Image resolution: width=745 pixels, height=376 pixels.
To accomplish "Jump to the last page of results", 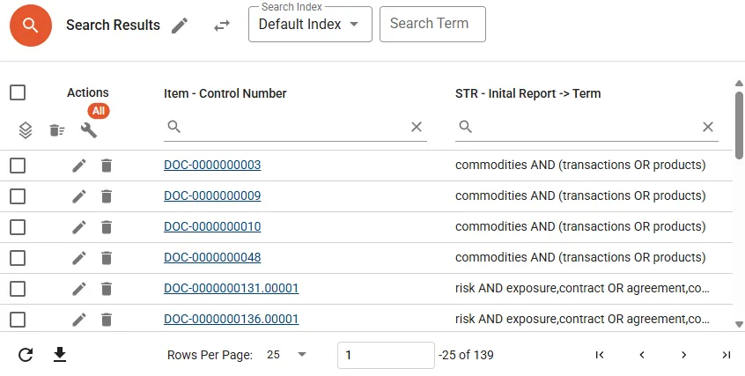I will (x=726, y=355).
